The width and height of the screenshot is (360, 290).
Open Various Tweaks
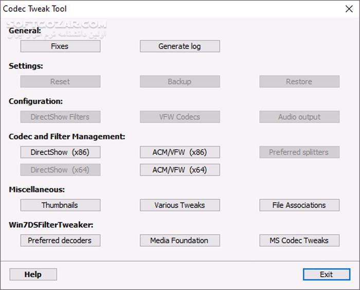pos(180,205)
